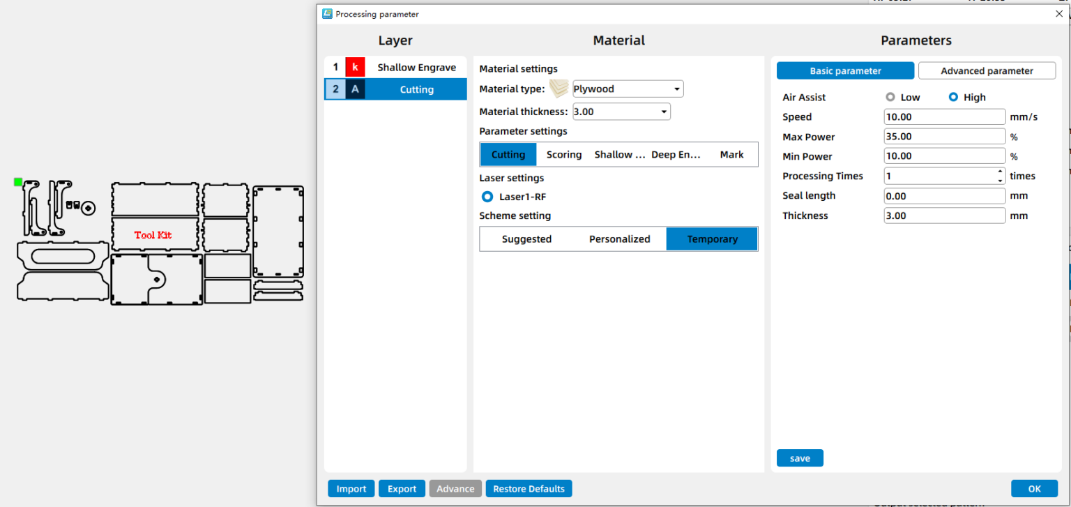Screen dimensions: 1071x507
Task: Click the Restore Defaults button
Action: (529, 488)
